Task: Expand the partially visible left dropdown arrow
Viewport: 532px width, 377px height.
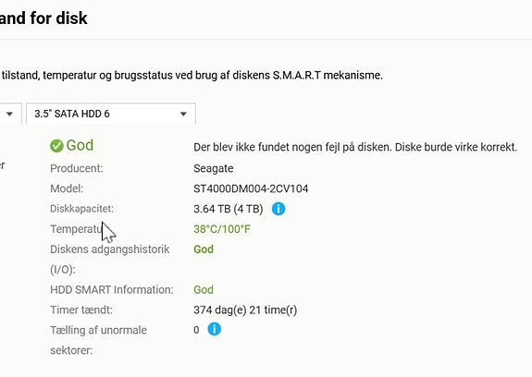Action: pyautogui.click(x=9, y=114)
